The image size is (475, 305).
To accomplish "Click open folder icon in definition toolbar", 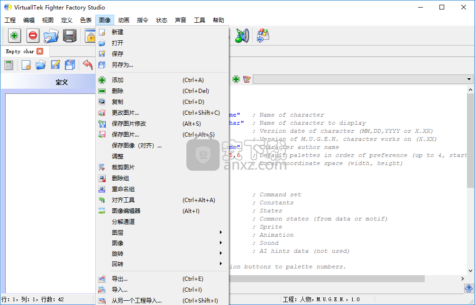I will [40, 65].
